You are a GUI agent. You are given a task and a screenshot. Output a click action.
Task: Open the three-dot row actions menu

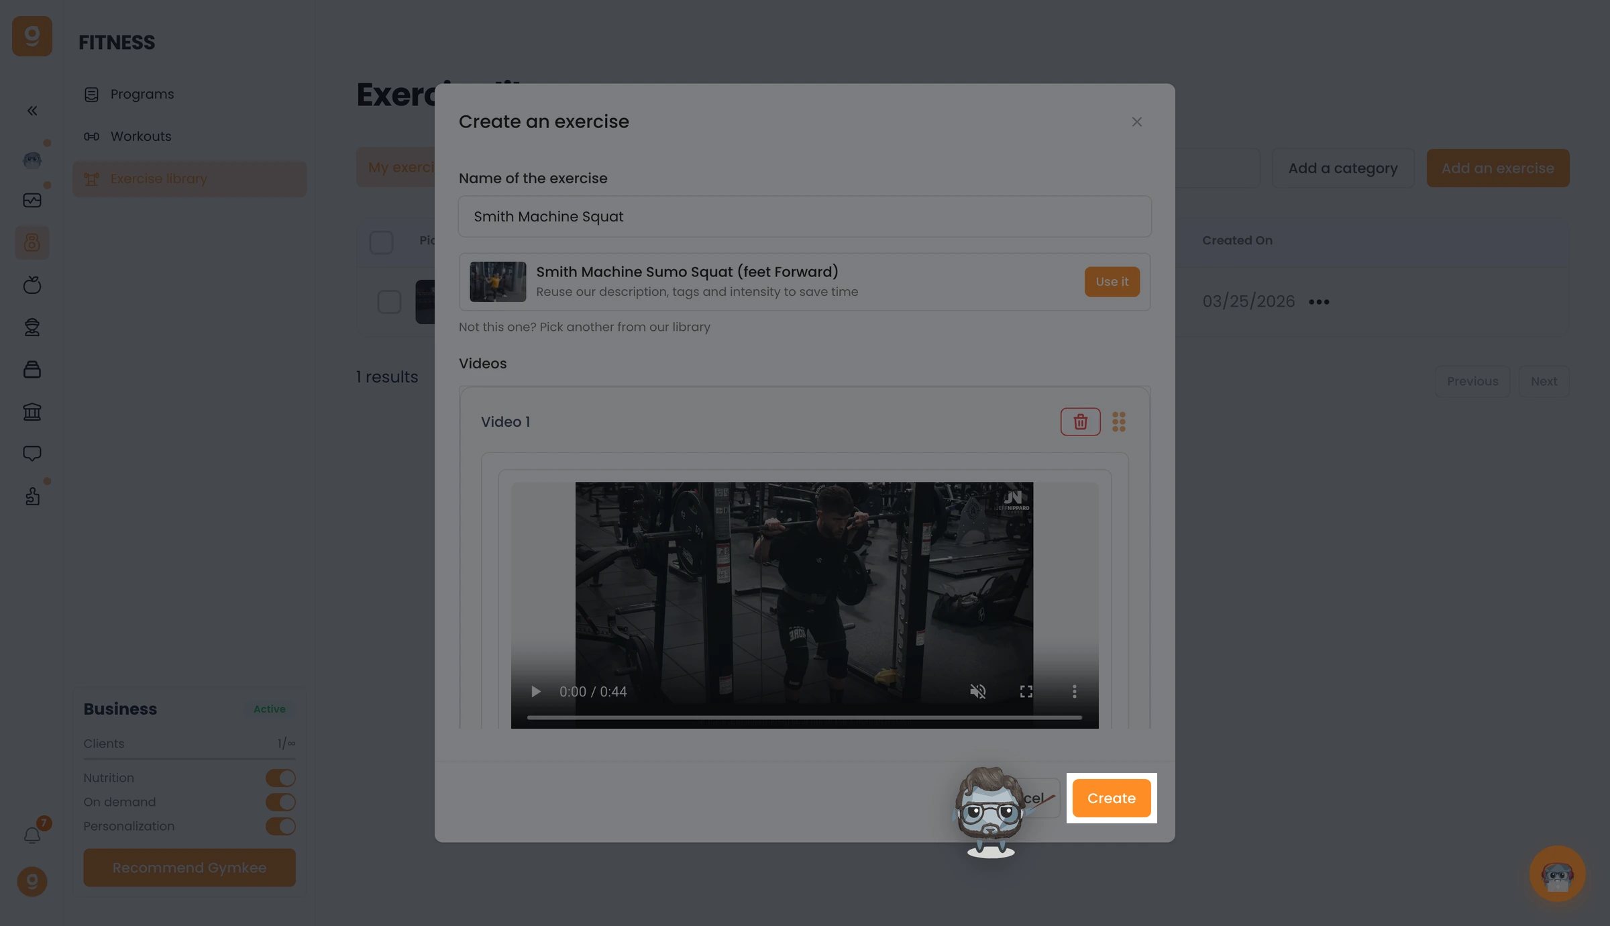pyautogui.click(x=1319, y=302)
